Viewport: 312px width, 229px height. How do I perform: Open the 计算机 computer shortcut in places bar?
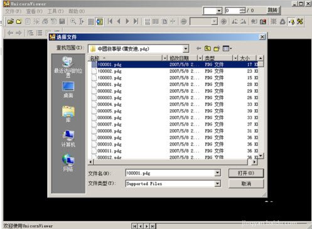(68, 139)
